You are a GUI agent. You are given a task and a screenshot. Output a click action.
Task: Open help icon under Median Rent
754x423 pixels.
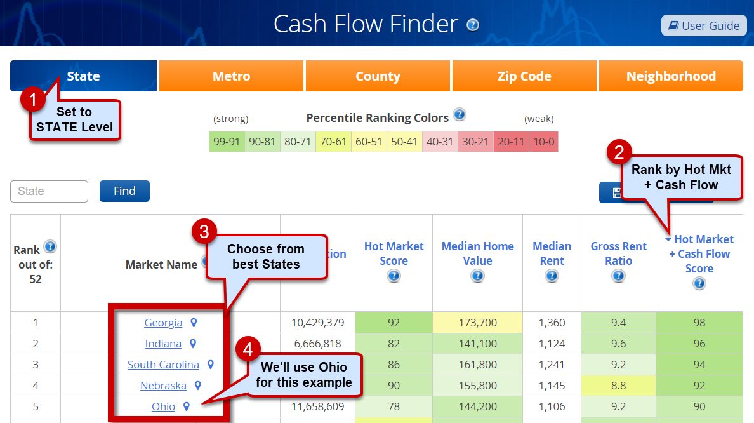coord(552,276)
